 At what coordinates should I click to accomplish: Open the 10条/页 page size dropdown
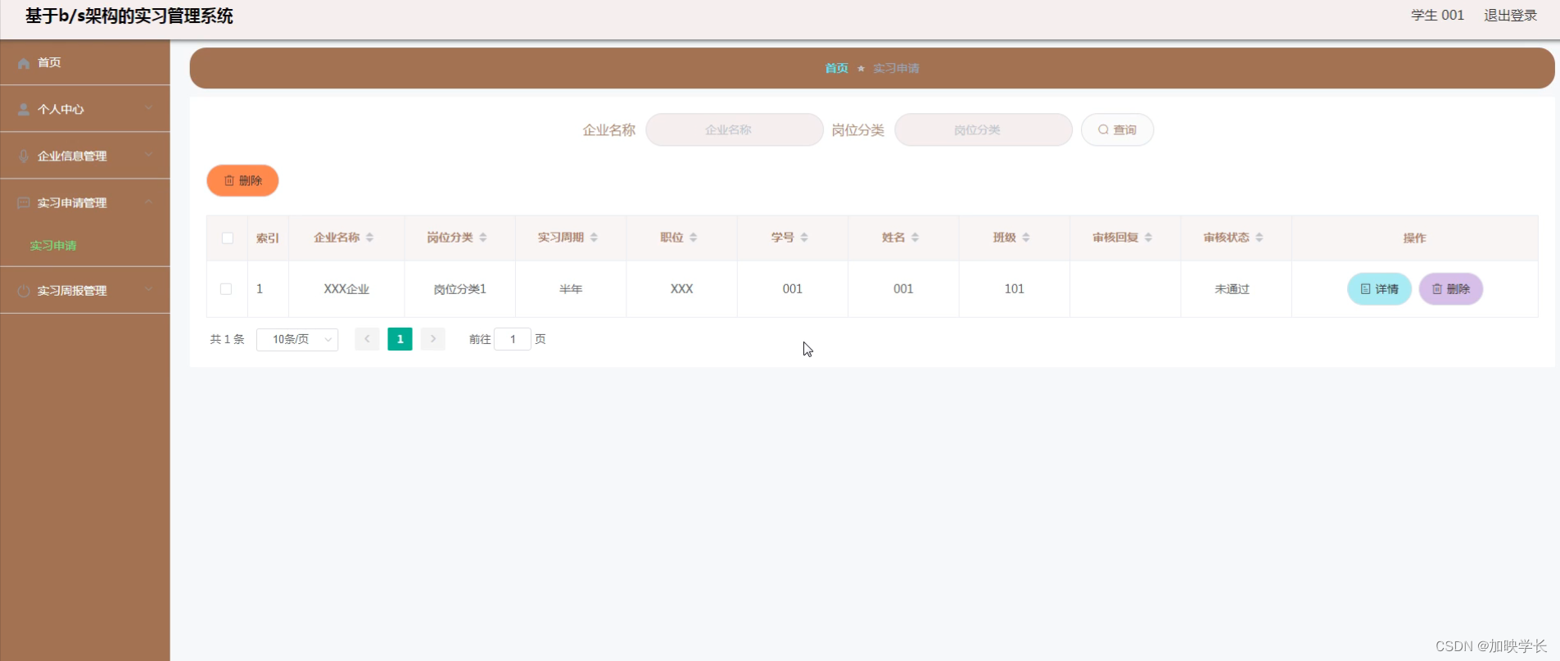tap(297, 339)
